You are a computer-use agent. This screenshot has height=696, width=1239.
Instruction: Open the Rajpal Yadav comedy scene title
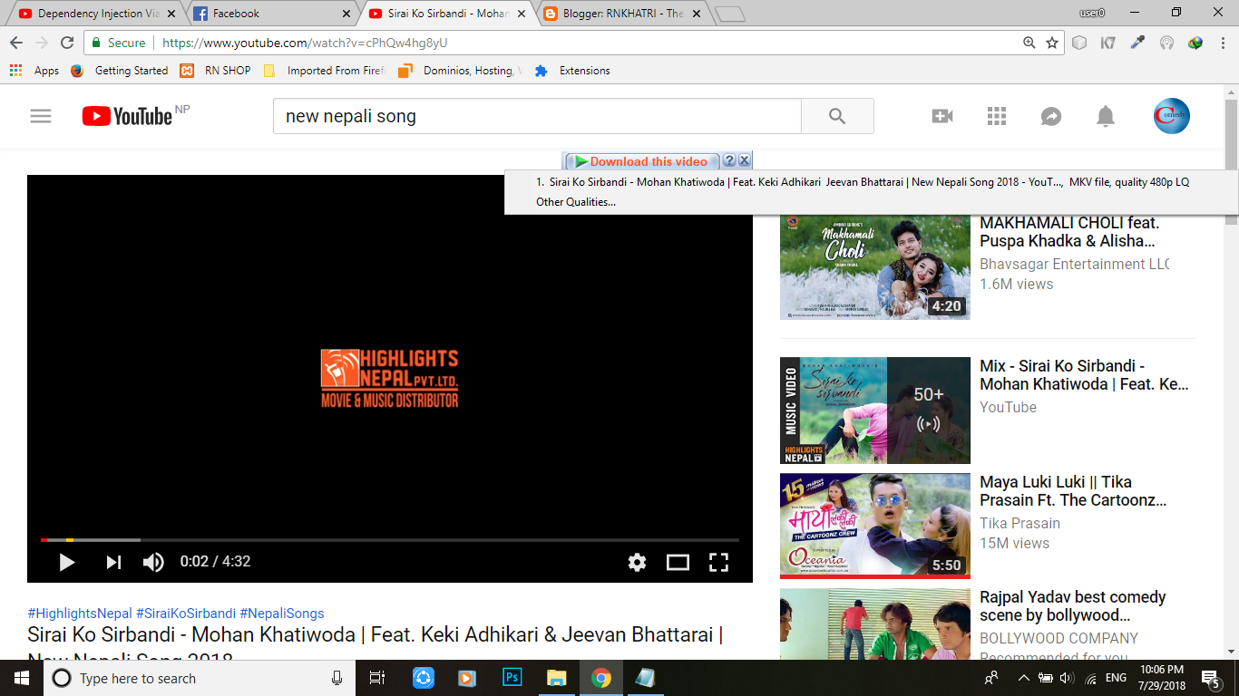[1073, 606]
